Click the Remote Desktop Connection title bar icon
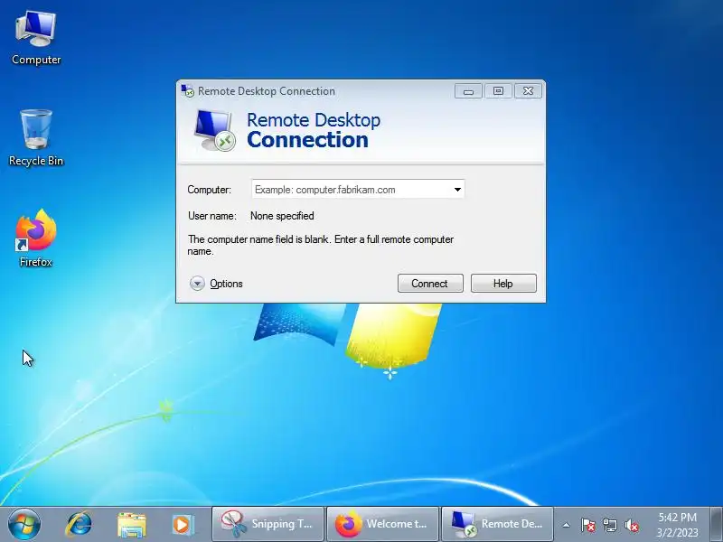Viewport: 723px width, 542px height. coord(188,91)
